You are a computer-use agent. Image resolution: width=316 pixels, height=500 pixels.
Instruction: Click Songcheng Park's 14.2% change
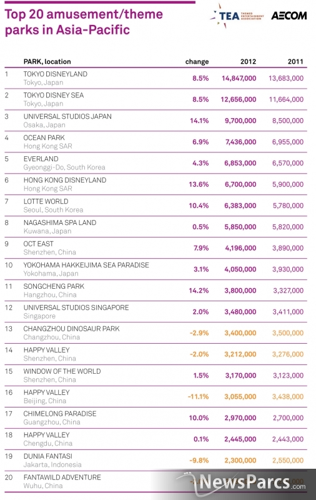click(x=199, y=291)
